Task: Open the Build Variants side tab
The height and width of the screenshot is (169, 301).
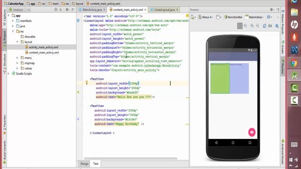Action: (x=4, y=152)
